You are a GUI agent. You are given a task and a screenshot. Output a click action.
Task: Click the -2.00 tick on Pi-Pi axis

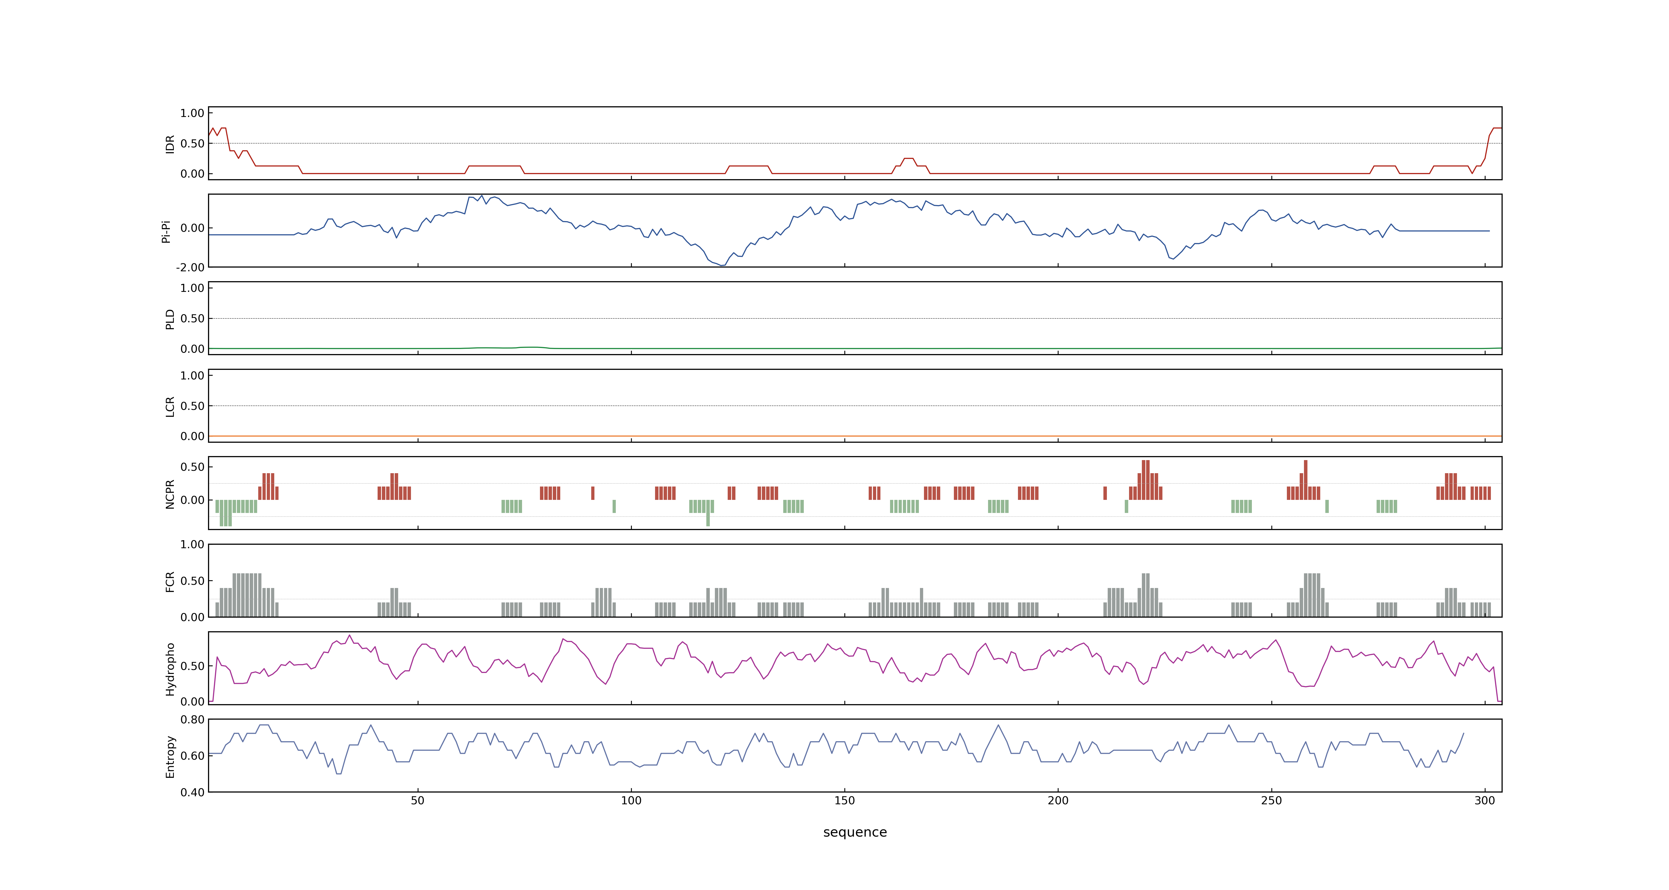[x=190, y=268]
